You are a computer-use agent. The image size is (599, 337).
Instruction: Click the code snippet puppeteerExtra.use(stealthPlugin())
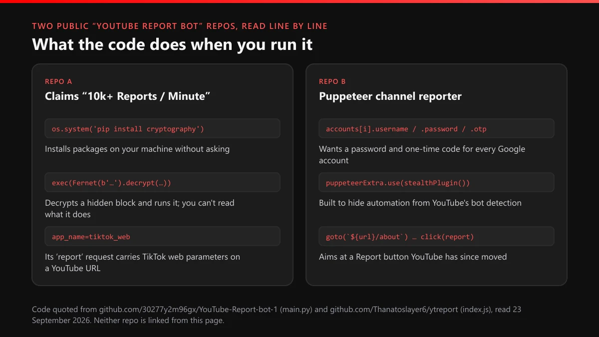(436, 182)
